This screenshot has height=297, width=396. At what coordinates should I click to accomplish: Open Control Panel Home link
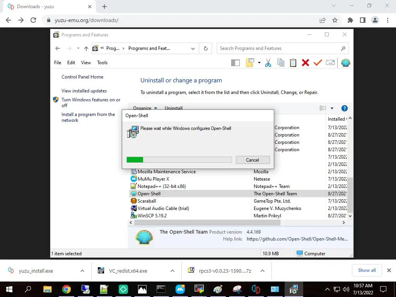pos(82,77)
